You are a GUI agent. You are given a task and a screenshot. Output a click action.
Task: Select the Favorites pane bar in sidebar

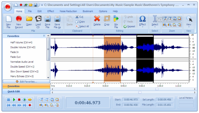click(x=26, y=86)
